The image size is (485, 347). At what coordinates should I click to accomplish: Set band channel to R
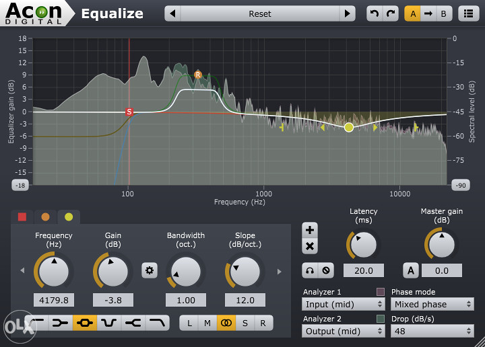pyautogui.click(x=263, y=323)
